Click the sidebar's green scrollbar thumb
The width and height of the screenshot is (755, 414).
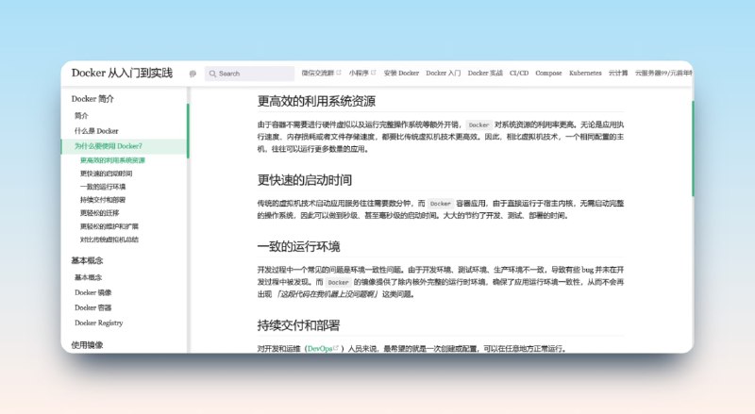(x=188, y=130)
